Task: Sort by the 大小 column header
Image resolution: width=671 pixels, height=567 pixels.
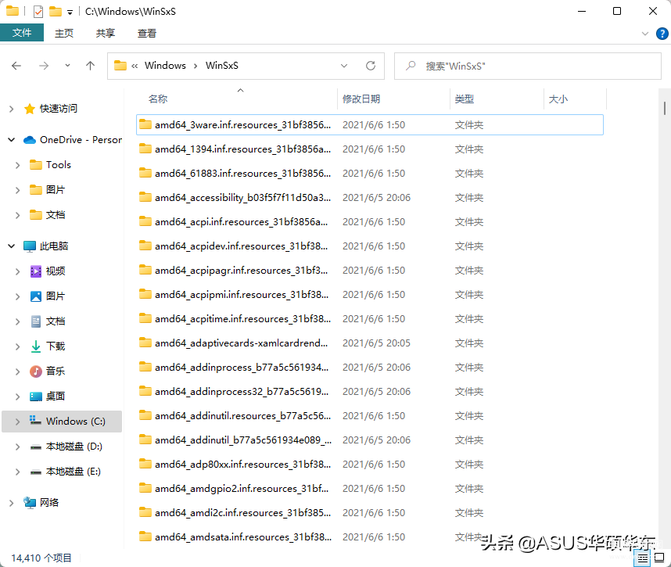Action: pyautogui.click(x=558, y=99)
